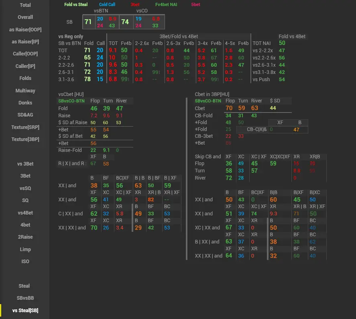Open the Total tab in sidebar
Viewport: 356px width, 319px height.
[25, 5]
